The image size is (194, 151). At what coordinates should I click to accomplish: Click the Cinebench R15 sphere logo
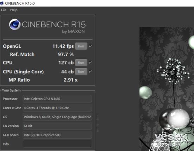pos(15,24)
